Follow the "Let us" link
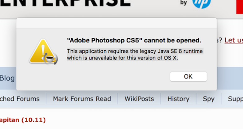 (x=234, y=40)
